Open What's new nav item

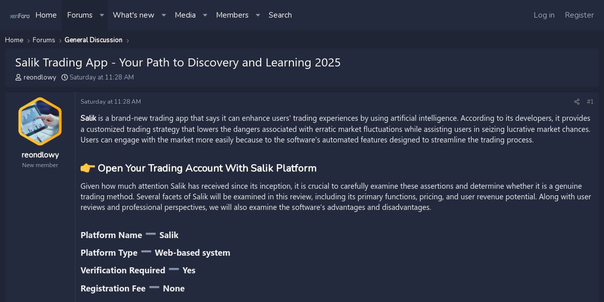[x=133, y=15]
